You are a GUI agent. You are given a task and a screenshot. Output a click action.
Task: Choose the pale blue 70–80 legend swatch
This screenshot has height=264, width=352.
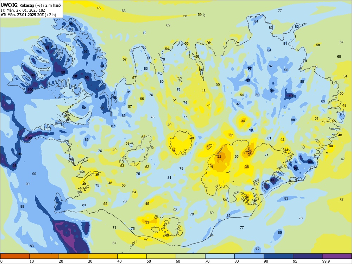[x=220, y=256]
